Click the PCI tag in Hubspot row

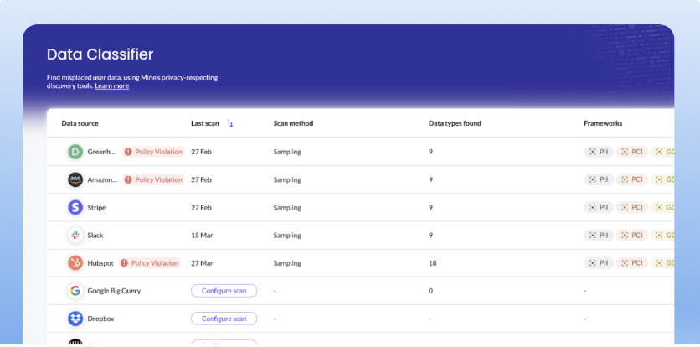point(632,263)
